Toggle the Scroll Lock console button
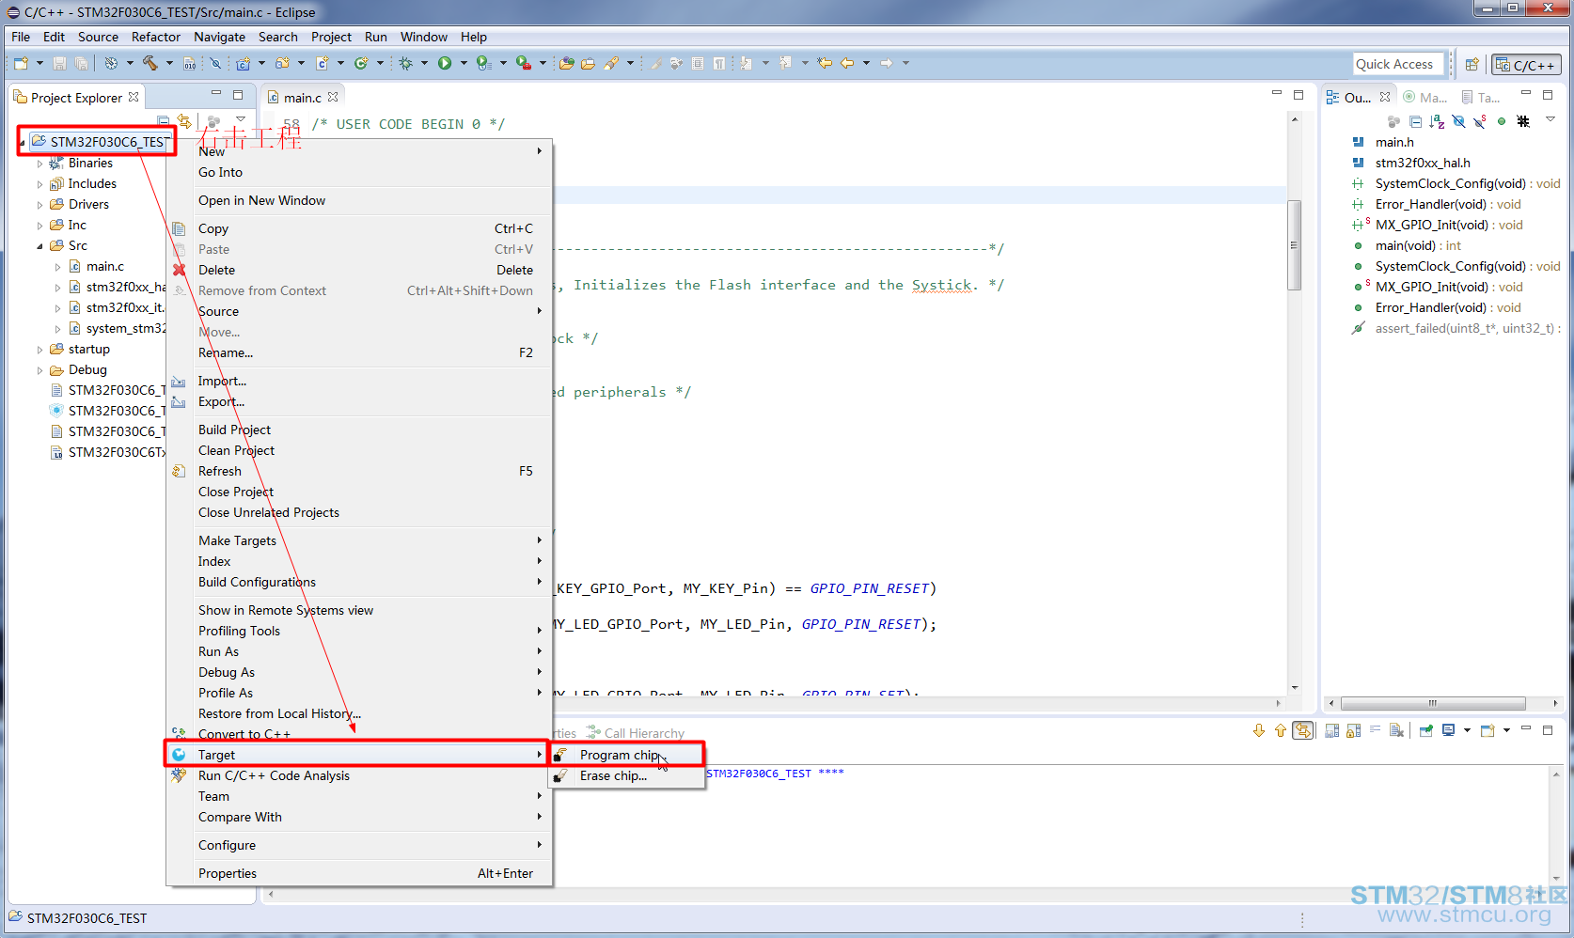This screenshot has height=938, width=1574. (x=1353, y=730)
